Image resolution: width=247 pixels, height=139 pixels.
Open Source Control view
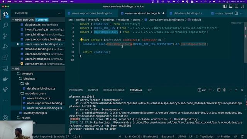pos(5,36)
